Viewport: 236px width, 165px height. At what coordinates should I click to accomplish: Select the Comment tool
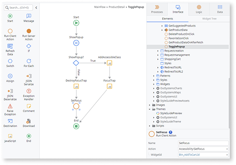(x=29, y=108)
